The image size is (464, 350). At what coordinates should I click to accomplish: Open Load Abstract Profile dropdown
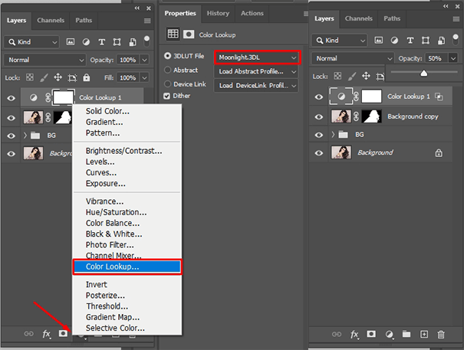coord(256,71)
